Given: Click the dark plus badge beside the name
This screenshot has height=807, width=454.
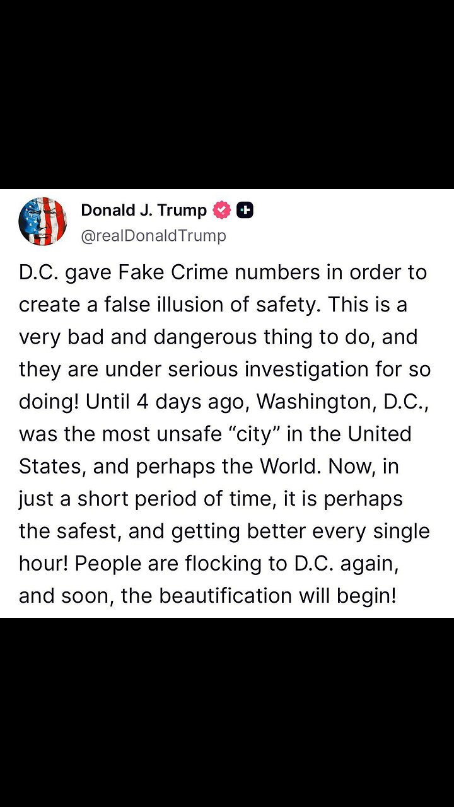Looking at the screenshot, I should [x=245, y=211].
